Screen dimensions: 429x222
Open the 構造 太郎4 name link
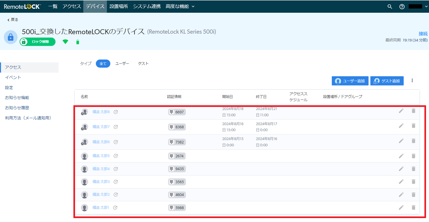tap(101, 169)
